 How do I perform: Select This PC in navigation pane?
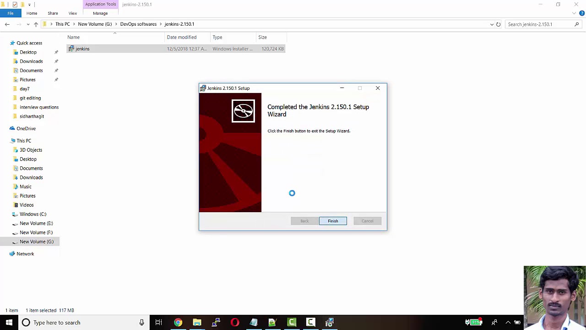coord(24,141)
